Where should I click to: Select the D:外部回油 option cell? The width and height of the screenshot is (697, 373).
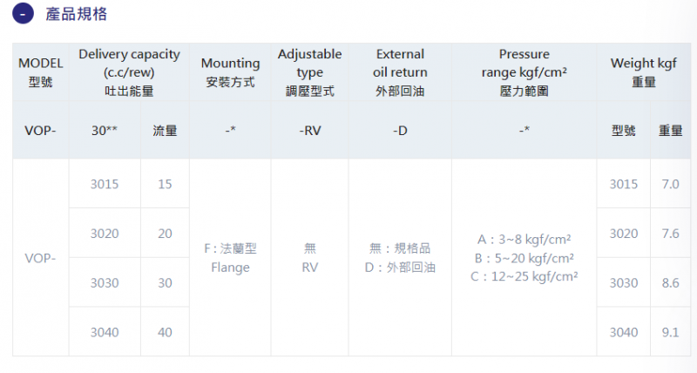[400, 268]
